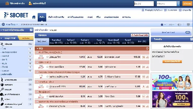Click the basketball sport icon in sidebar

pyautogui.click(x=2, y=80)
